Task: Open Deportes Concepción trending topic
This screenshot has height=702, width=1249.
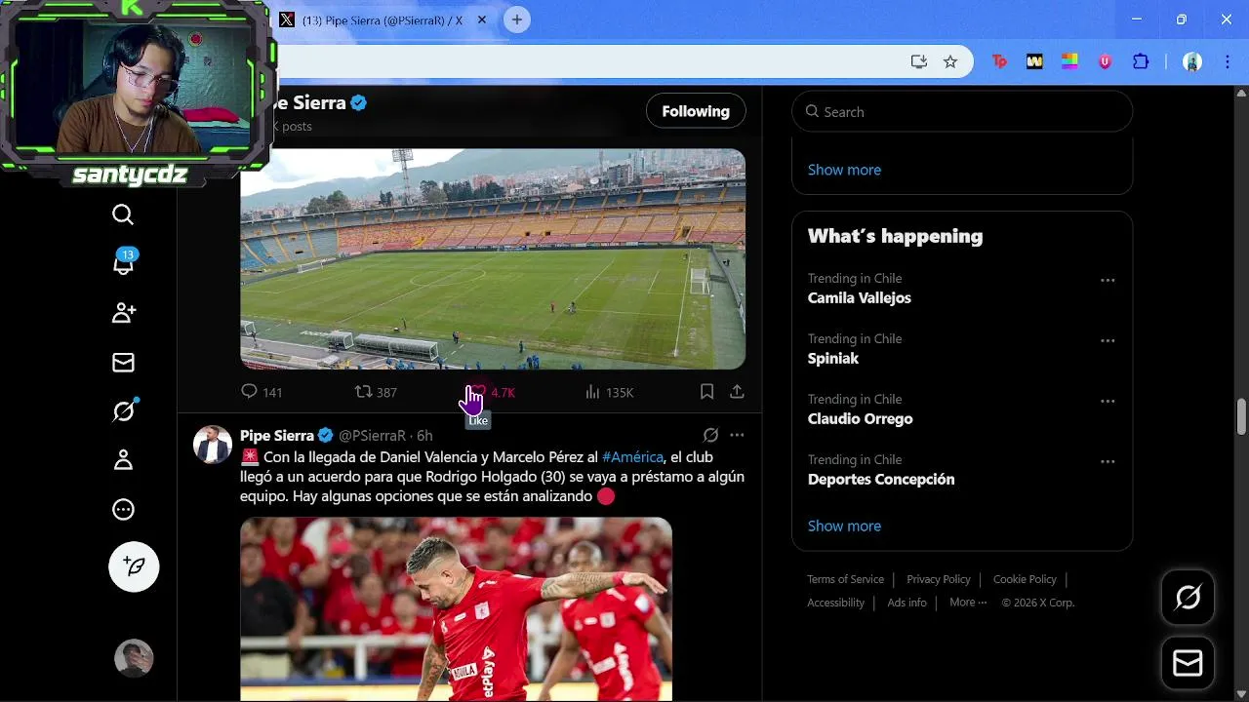Action: tap(881, 480)
